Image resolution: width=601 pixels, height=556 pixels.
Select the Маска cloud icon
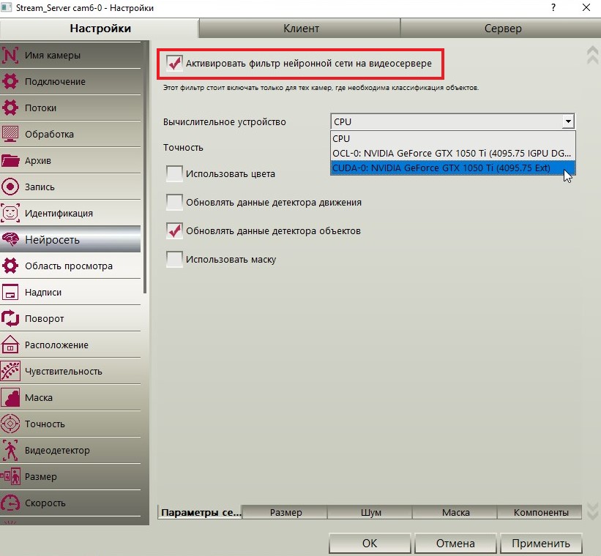tap(10, 397)
